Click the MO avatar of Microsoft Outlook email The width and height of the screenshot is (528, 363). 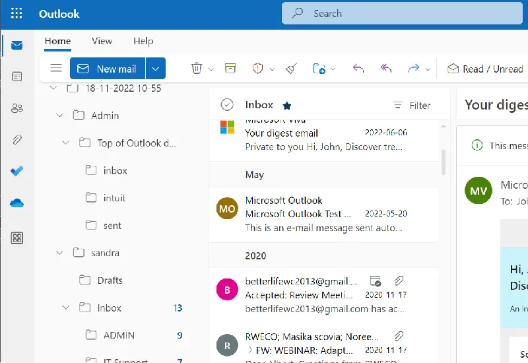227,208
